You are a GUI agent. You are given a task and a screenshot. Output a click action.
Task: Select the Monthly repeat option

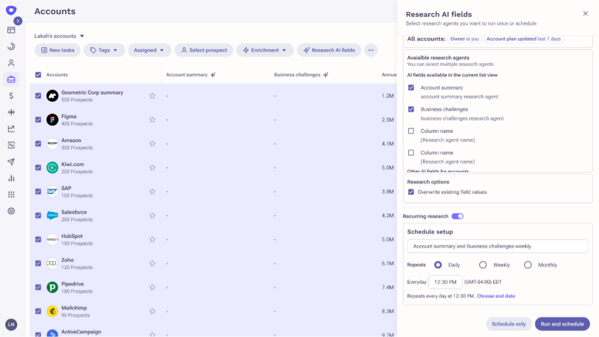(528, 265)
